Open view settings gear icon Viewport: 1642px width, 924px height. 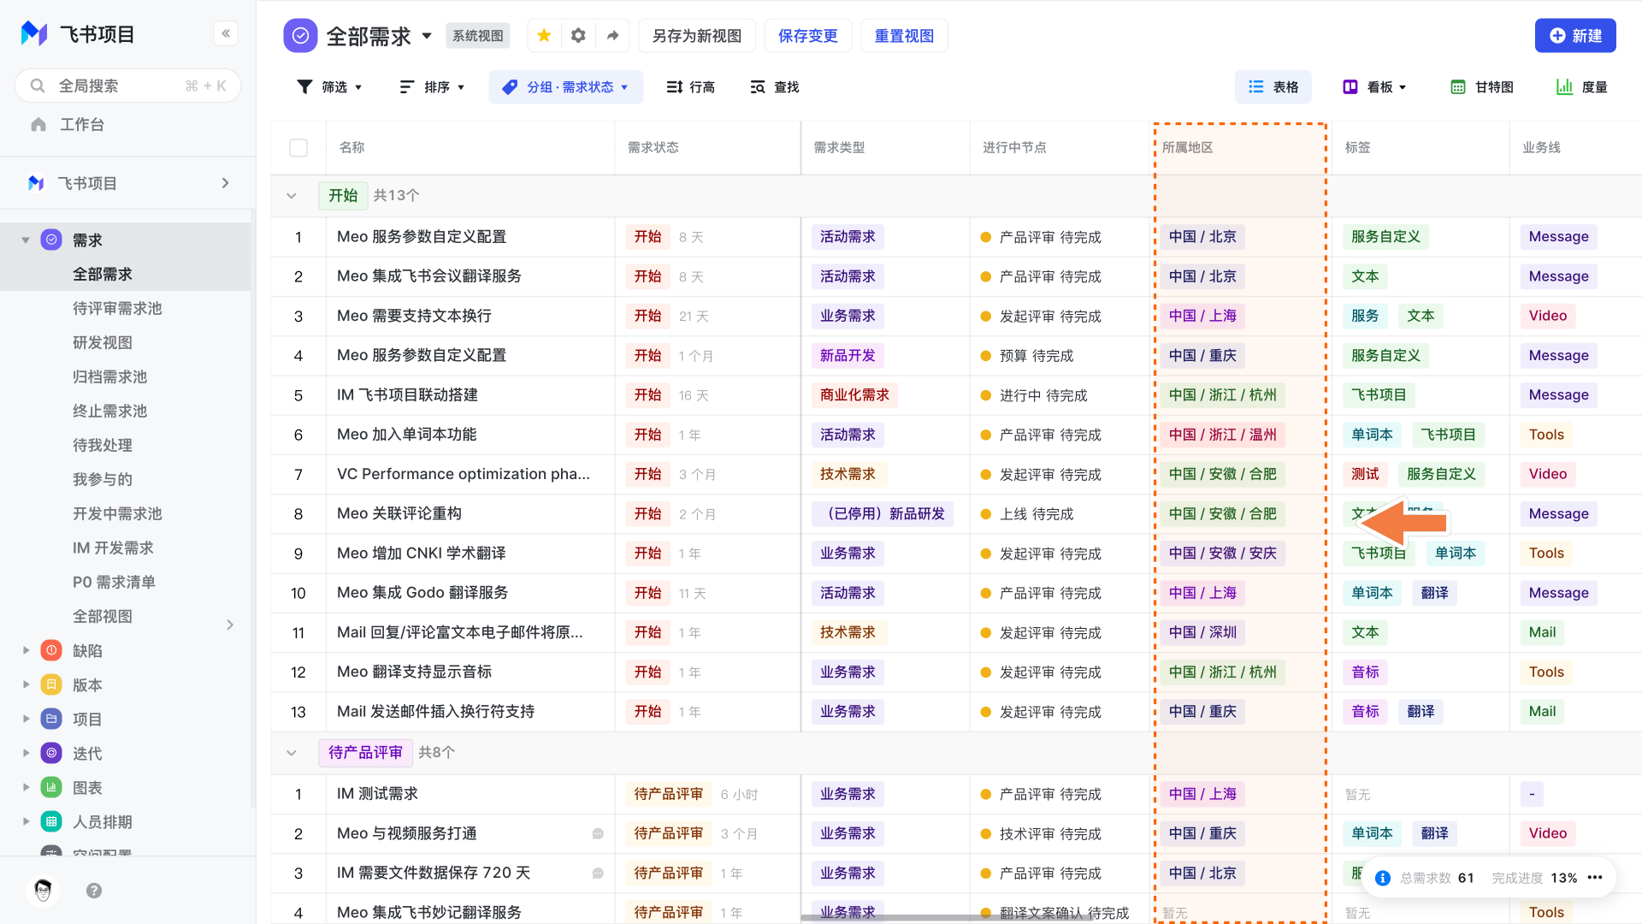[578, 35]
